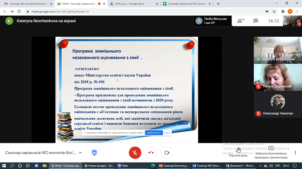This screenshot has height=169, width=302.
Task: Select Наталія Дармограй video tile
Action: coord(278,77)
